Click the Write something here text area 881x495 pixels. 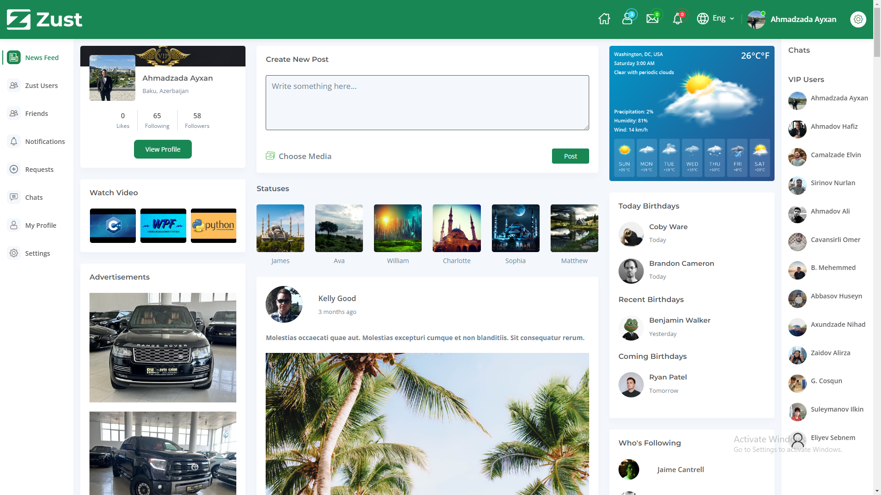tap(427, 103)
